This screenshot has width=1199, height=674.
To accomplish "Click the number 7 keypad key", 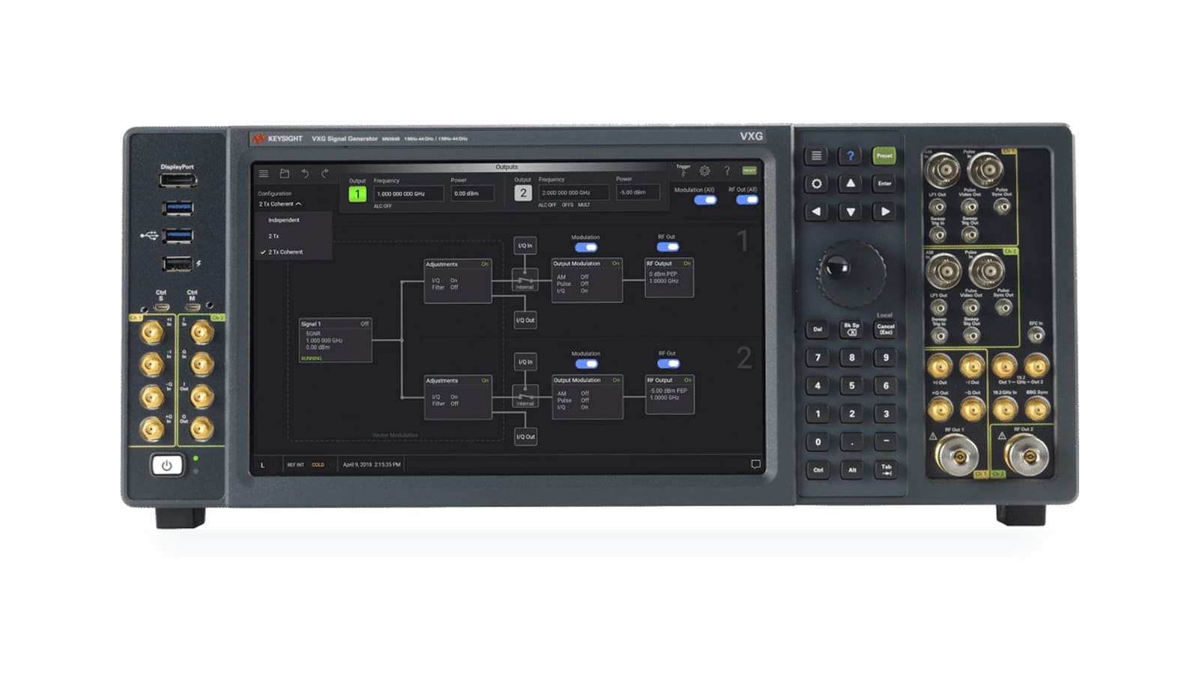I will pyautogui.click(x=818, y=358).
